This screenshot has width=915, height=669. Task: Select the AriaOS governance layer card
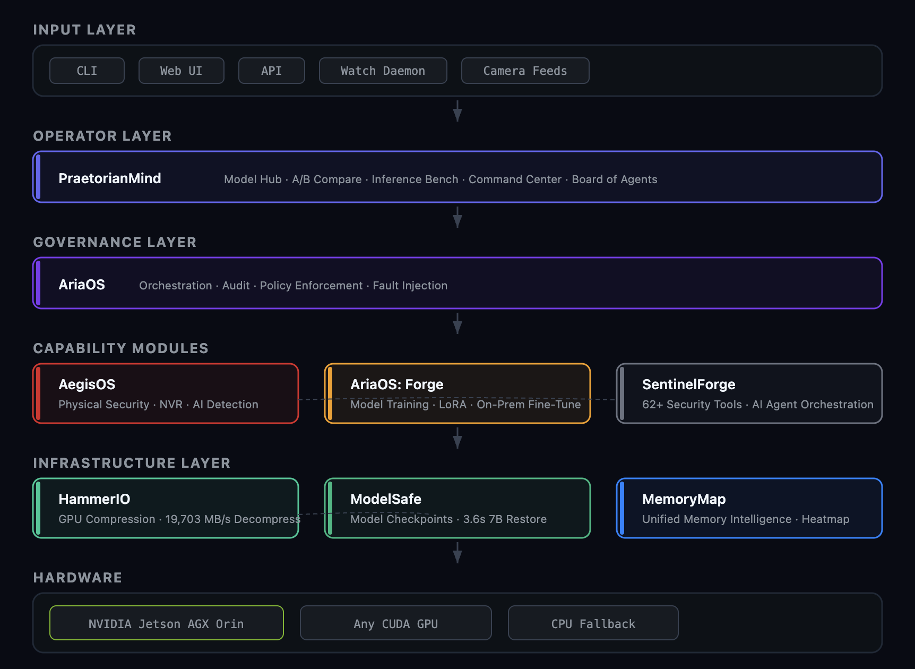(x=456, y=283)
